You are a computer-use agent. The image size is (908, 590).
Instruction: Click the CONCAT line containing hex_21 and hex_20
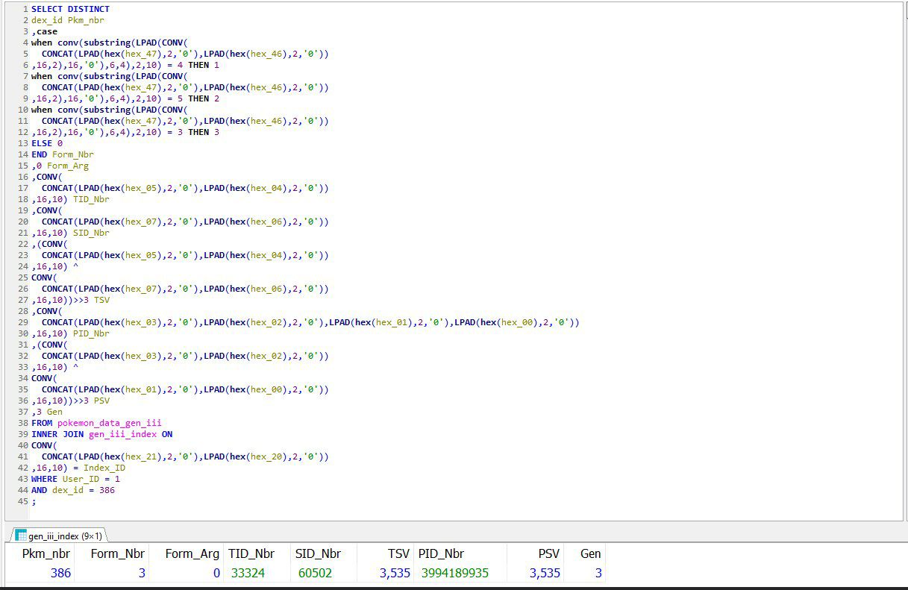(185, 456)
